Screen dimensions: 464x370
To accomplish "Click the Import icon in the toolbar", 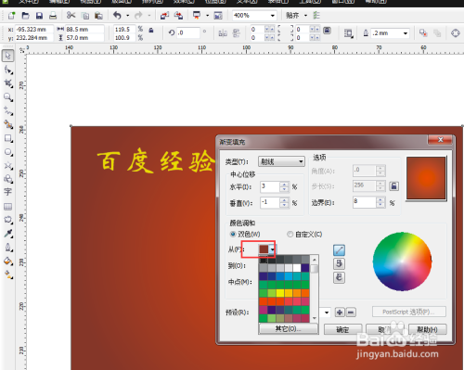I will (x=164, y=15).
